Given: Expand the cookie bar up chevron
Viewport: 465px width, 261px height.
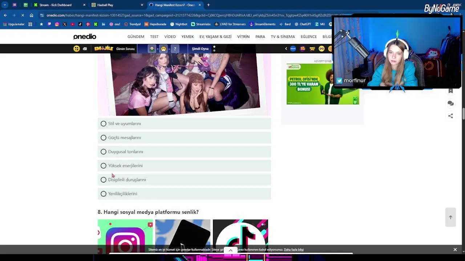Looking at the screenshot, I should (230, 250).
